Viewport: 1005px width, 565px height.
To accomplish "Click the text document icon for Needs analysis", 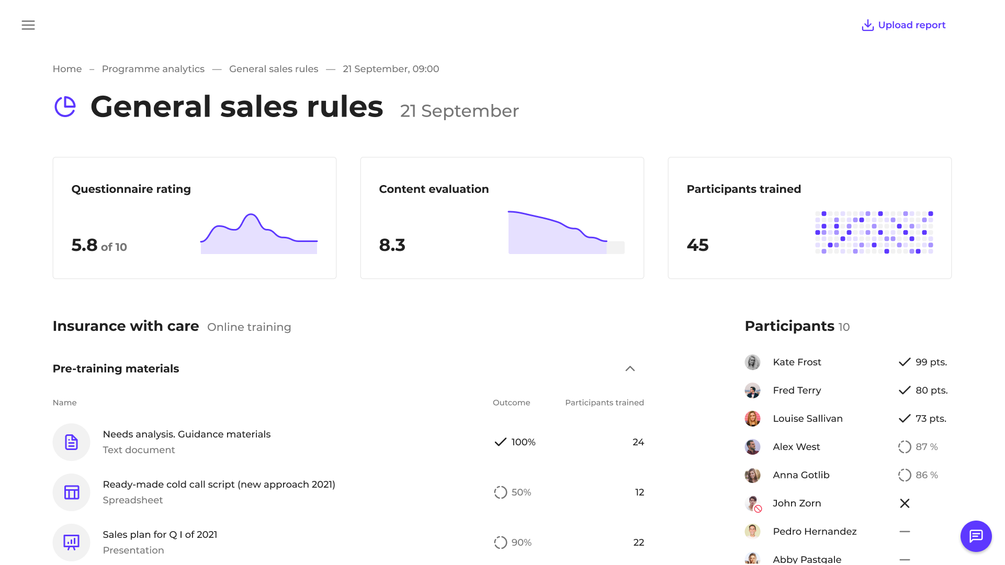I will (72, 442).
